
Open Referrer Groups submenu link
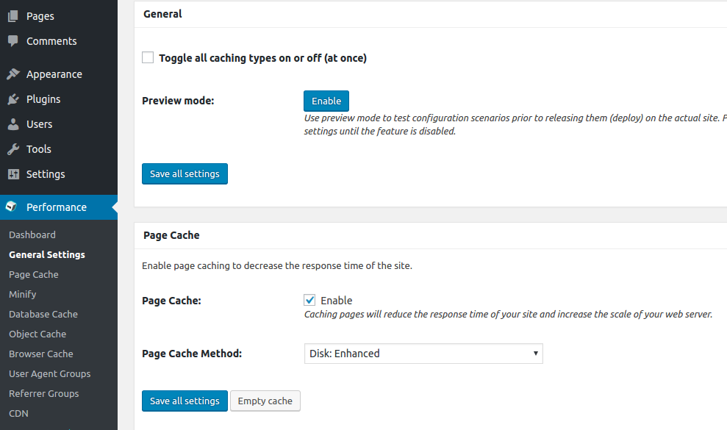(43, 394)
